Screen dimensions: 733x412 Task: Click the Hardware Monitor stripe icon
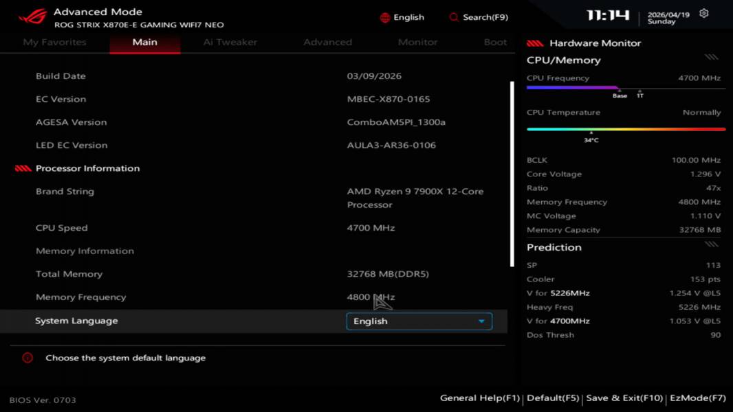pyautogui.click(x=535, y=43)
